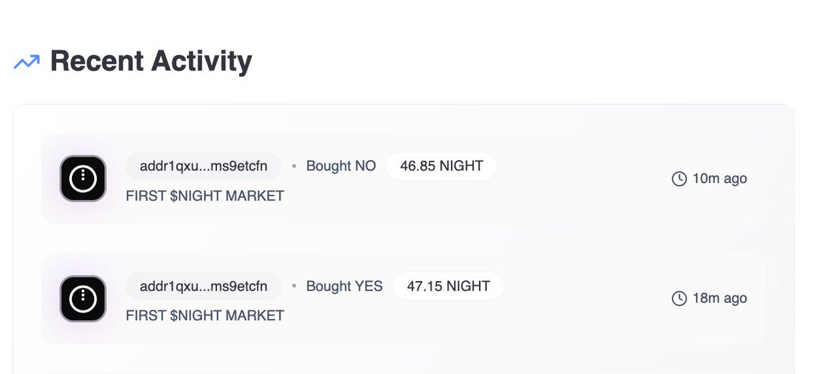Click the 18m ago timestamp
Image resolution: width=813 pixels, height=374 pixels.
click(x=720, y=299)
